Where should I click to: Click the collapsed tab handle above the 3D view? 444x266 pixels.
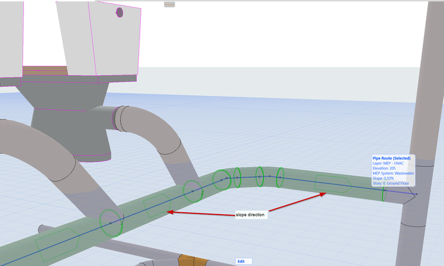[169, 4]
